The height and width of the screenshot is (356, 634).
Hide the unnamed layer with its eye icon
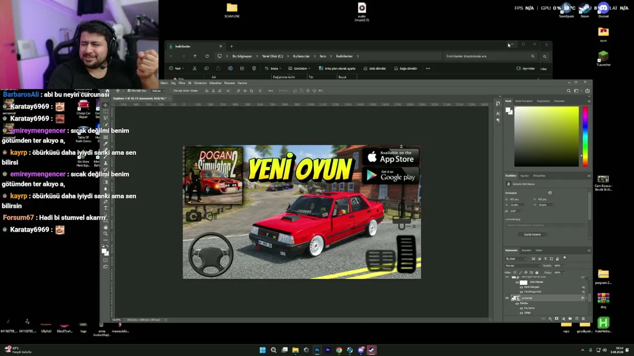tap(507, 298)
